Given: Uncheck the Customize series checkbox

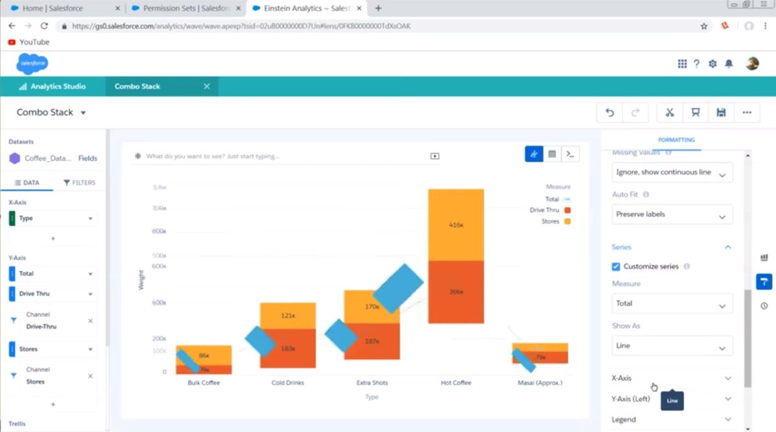Looking at the screenshot, I should 616,266.
